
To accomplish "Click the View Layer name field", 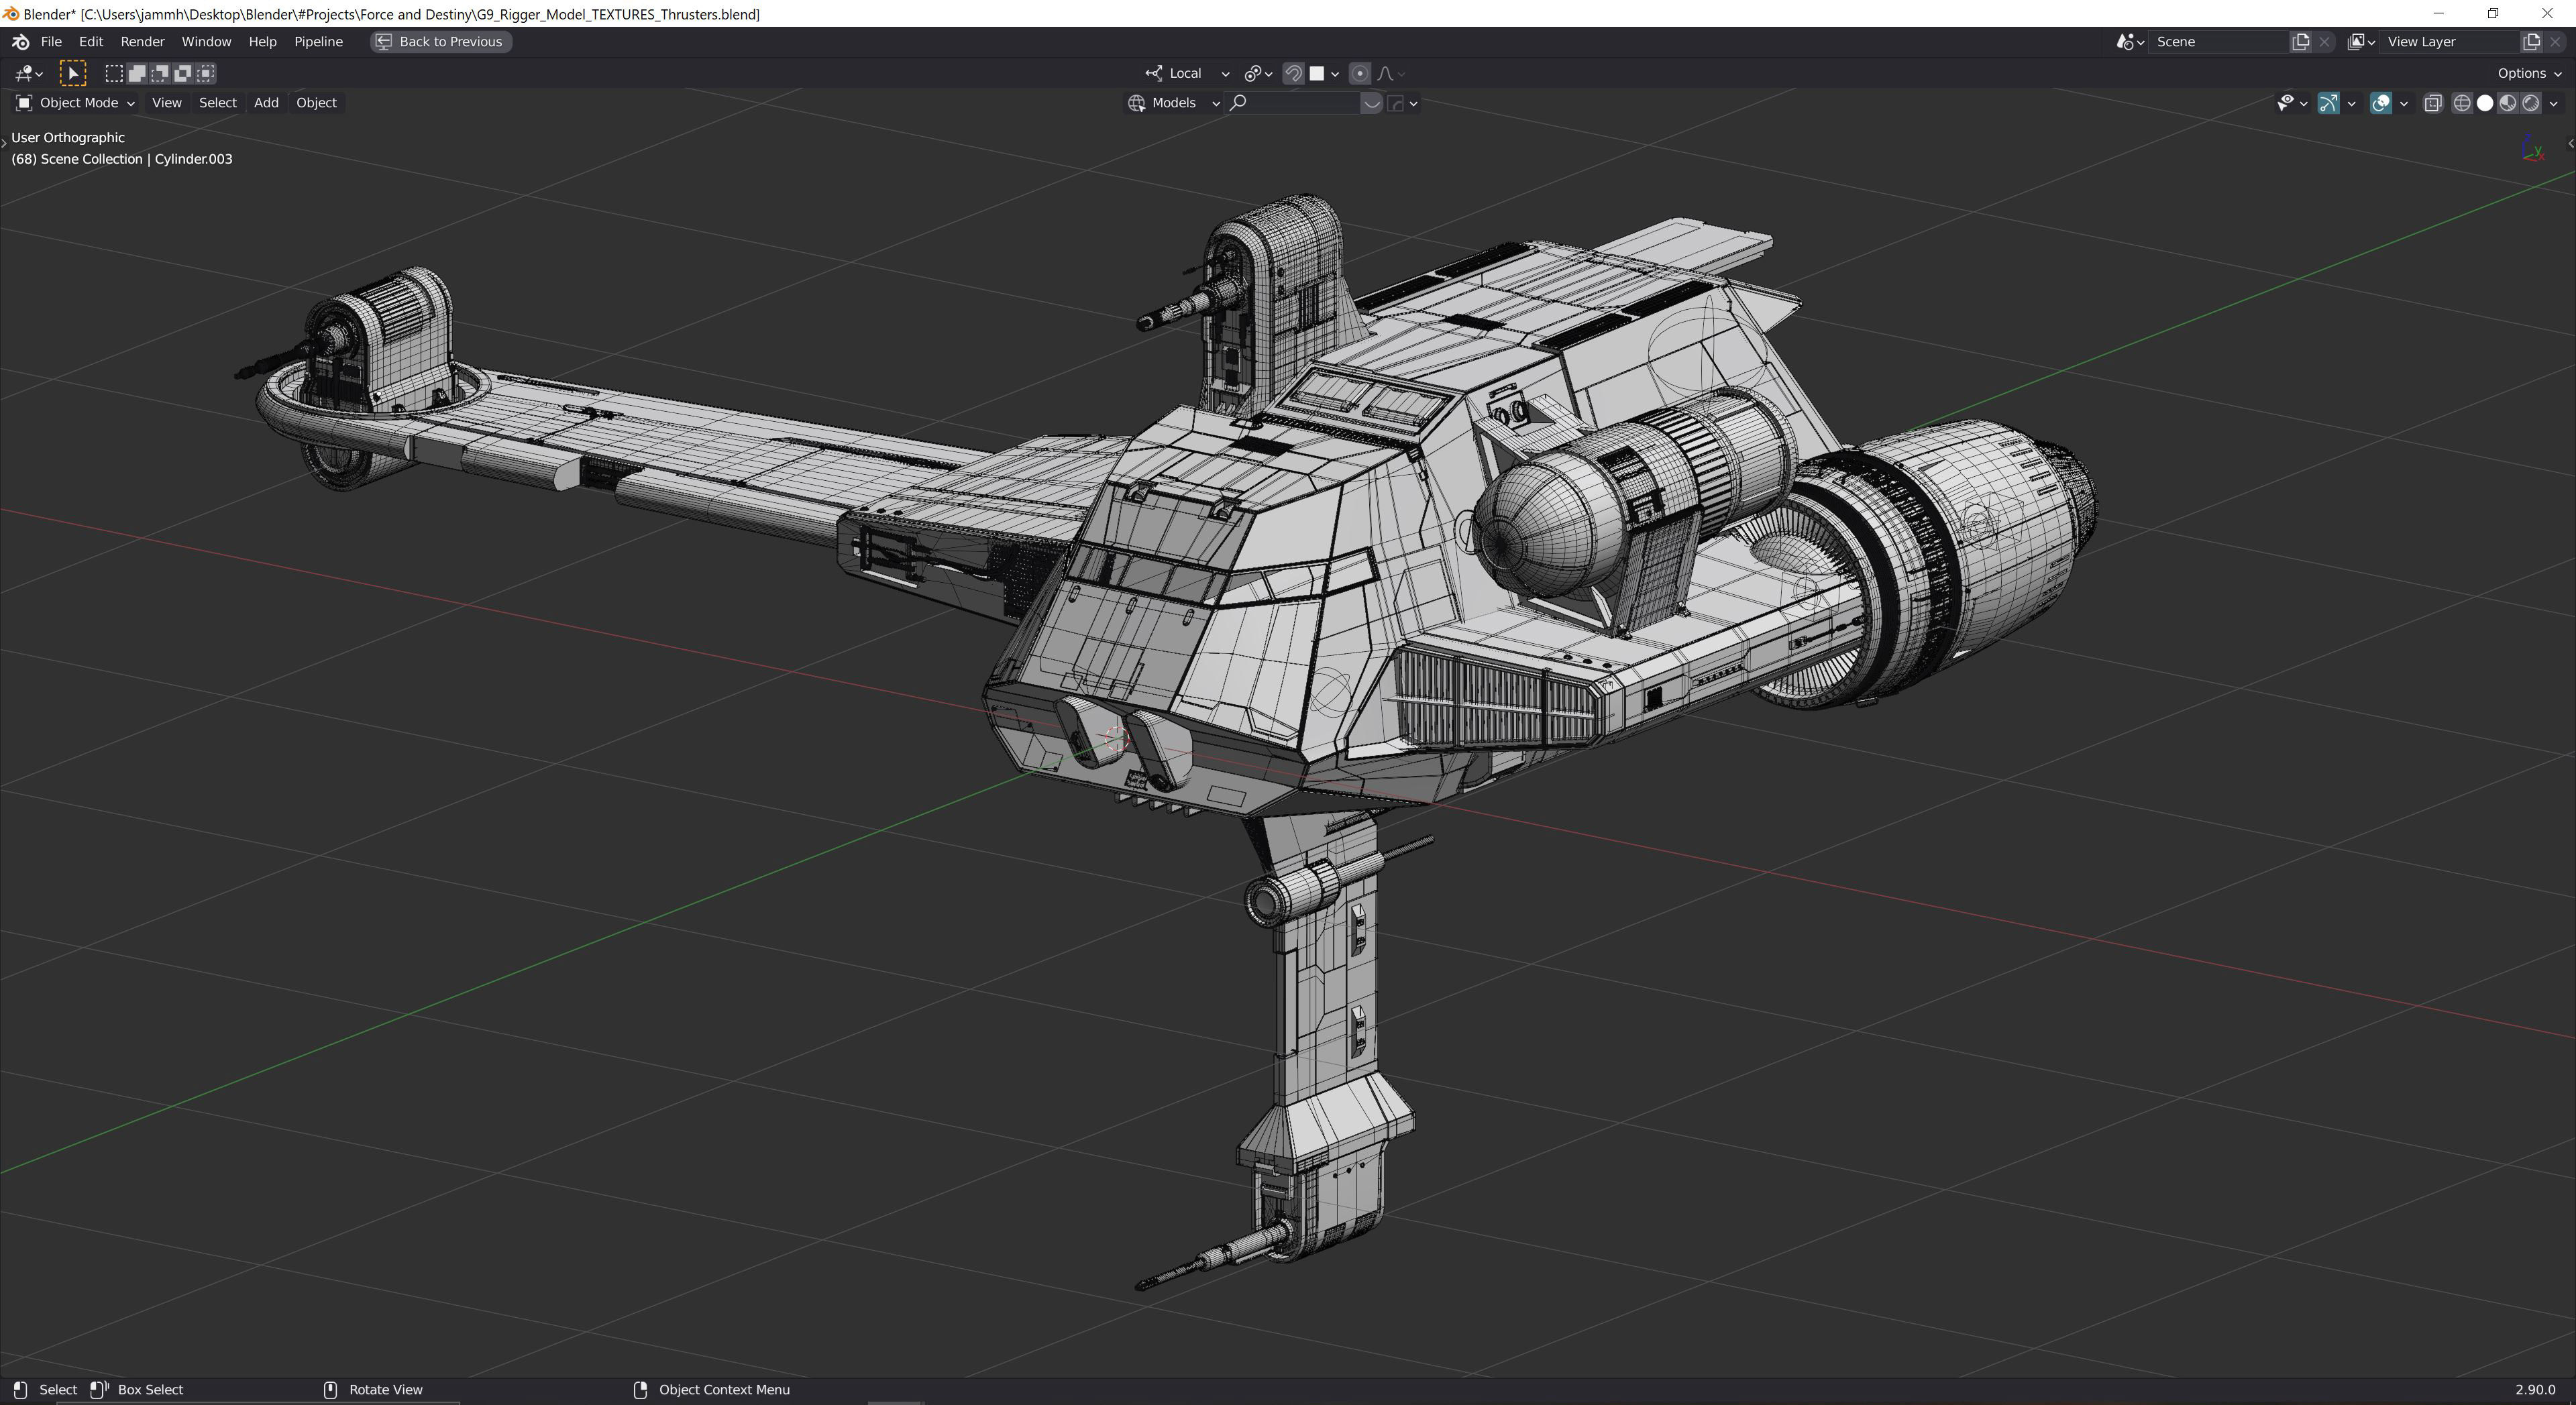I will click(x=2450, y=42).
